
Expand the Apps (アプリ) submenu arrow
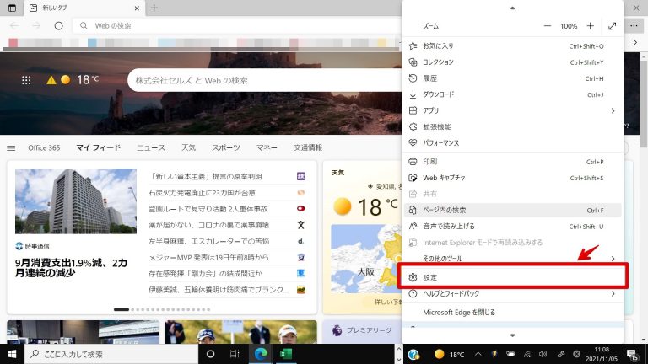[x=613, y=110]
